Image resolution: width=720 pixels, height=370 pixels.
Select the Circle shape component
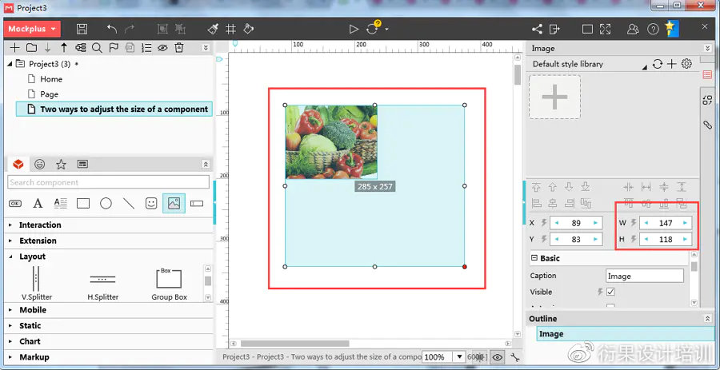pyautogui.click(x=106, y=203)
